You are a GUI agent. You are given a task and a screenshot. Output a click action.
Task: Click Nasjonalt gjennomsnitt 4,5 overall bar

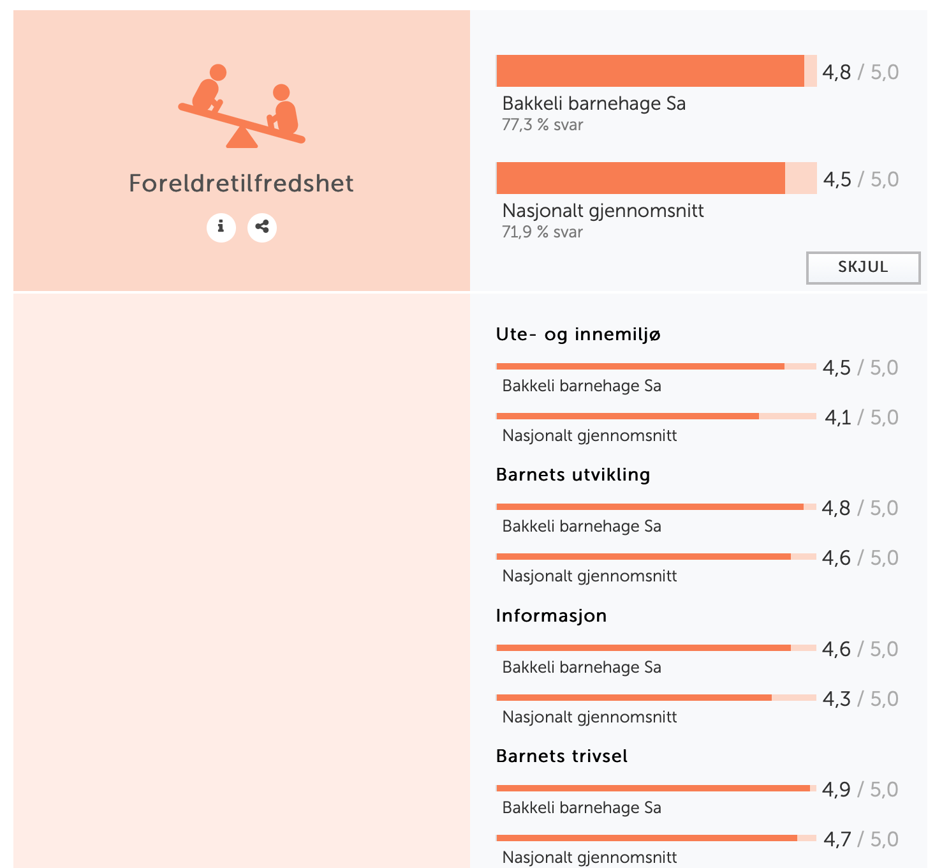(x=656, y=178)
